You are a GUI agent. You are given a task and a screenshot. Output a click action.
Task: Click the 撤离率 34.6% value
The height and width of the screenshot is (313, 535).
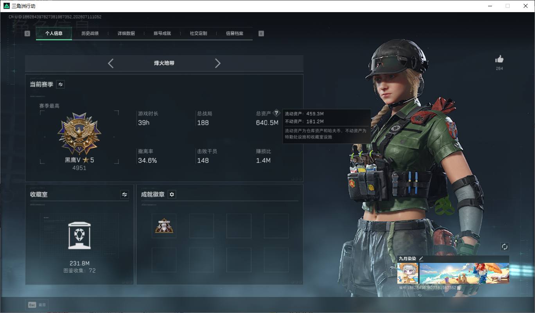click(147, 160)
